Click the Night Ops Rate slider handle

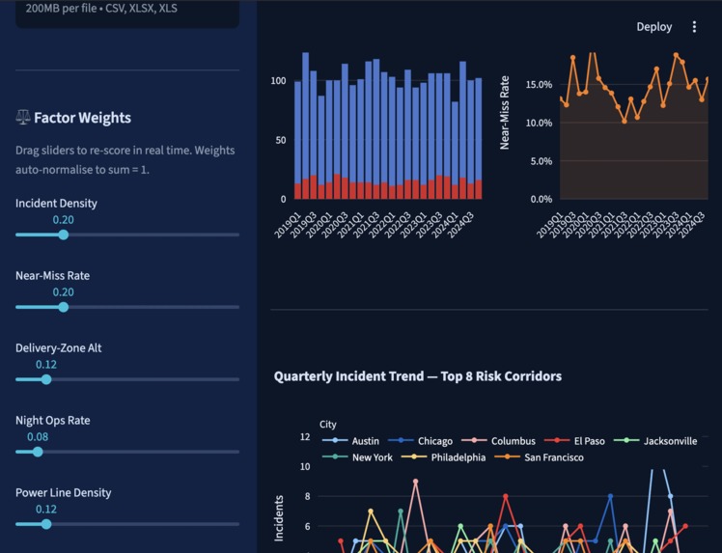(38, 452)
